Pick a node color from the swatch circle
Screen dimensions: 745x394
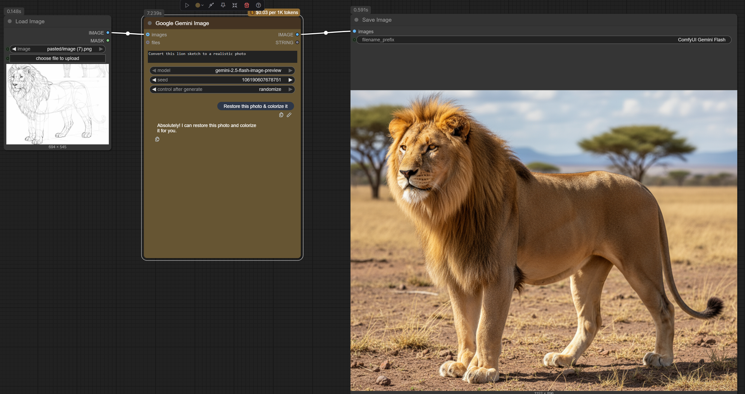point(197,5)
